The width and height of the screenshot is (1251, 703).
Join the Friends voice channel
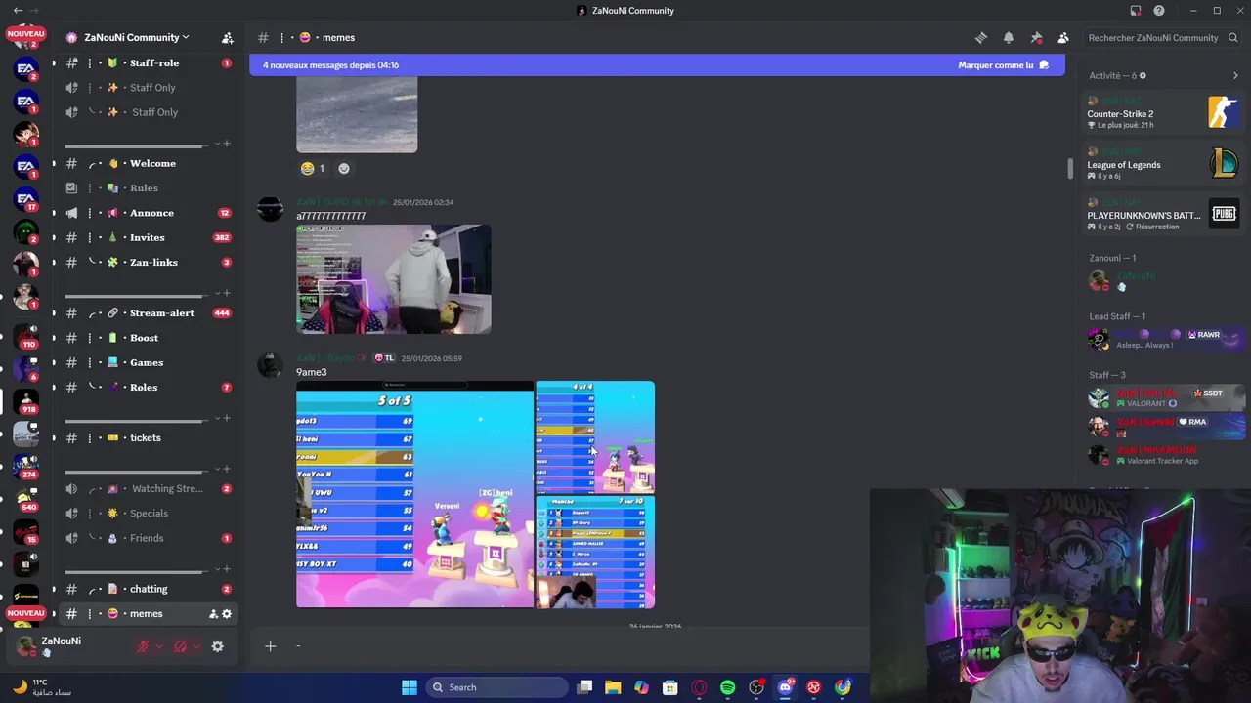pos(149,538)
